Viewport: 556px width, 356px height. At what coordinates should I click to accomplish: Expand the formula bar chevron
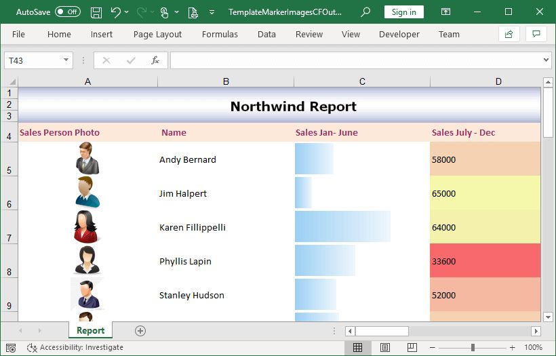pos(546,60)
